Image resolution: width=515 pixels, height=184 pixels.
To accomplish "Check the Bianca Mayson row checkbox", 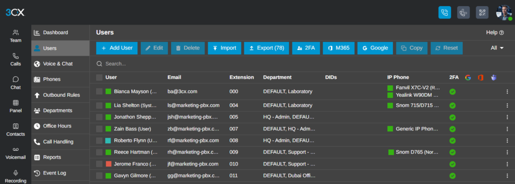I will point(99,92).
